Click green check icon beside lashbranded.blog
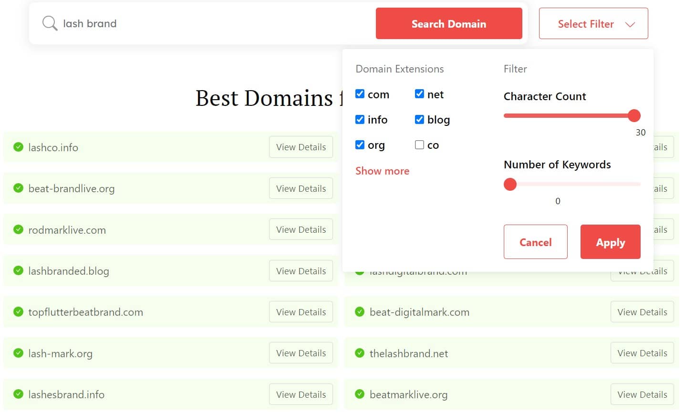Screen dimensions: 685x413 pyautogui.click(x=18, y=270)
